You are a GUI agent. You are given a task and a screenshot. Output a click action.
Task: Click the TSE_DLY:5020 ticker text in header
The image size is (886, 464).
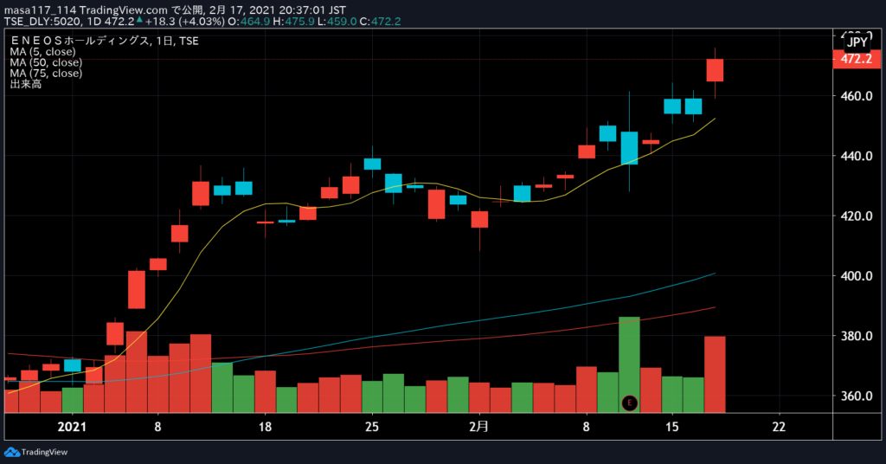click(x=43, y=22)
